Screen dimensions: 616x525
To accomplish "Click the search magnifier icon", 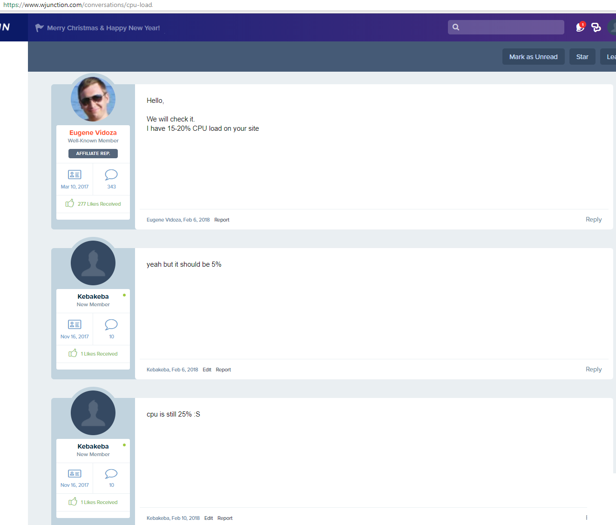I will [456, 27].
